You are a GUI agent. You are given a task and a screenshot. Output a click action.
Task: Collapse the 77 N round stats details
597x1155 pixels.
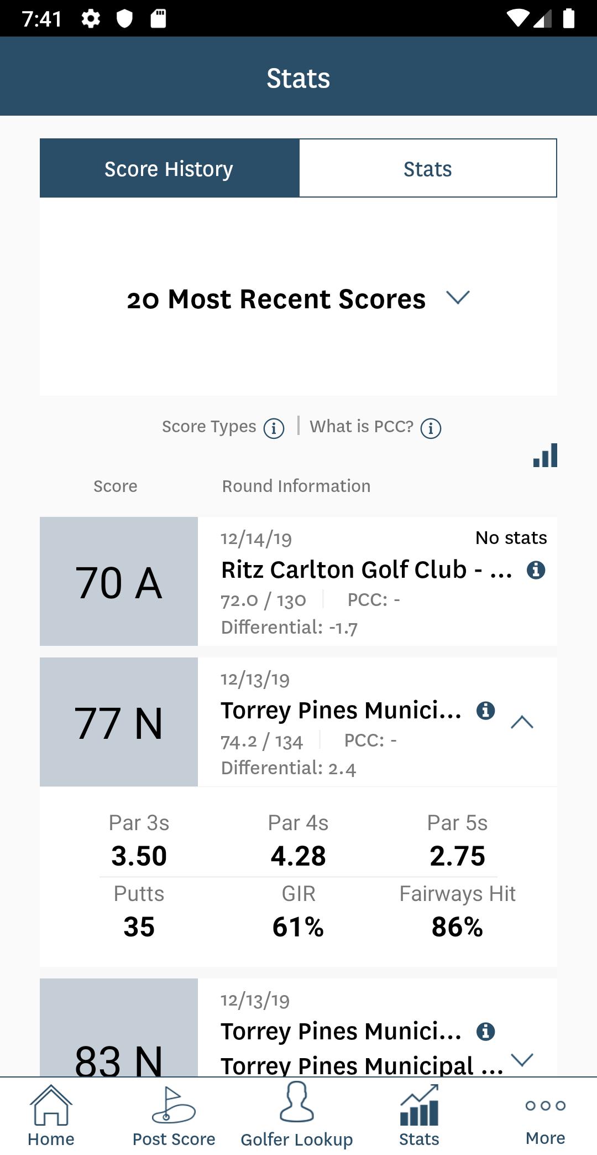coord(522,722)
